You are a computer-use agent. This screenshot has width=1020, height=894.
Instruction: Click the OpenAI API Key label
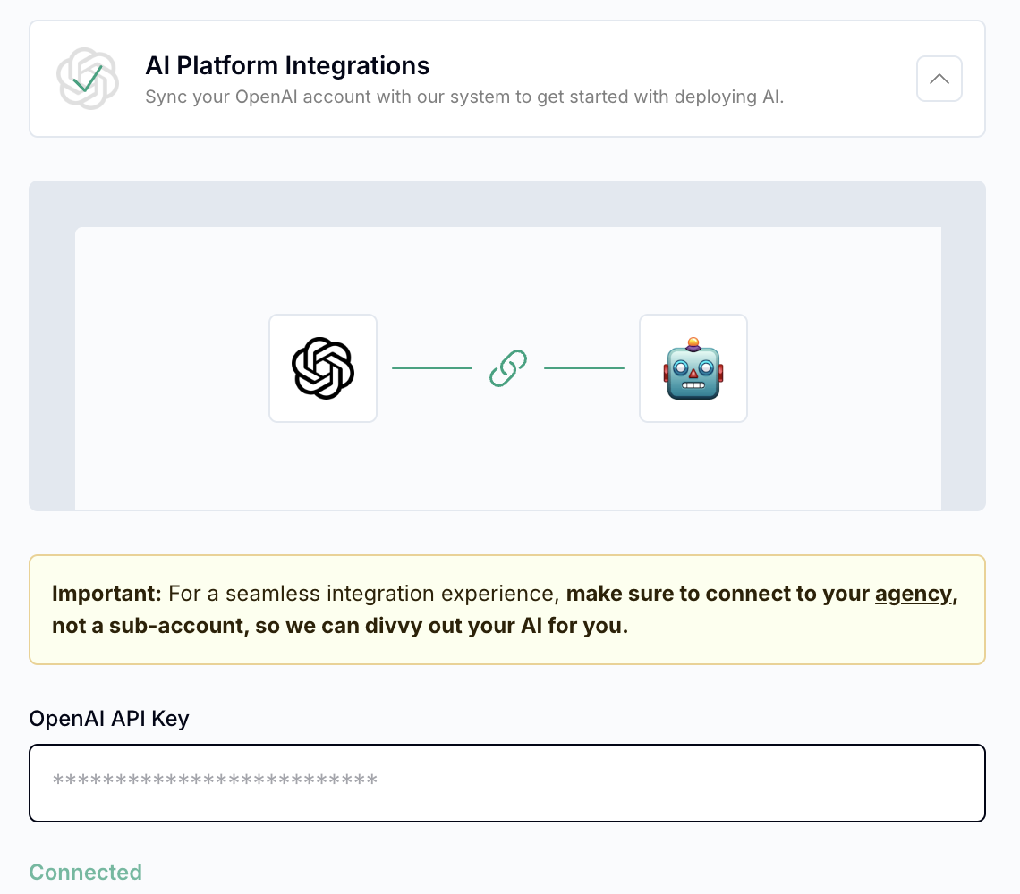[x=108, y=718]
